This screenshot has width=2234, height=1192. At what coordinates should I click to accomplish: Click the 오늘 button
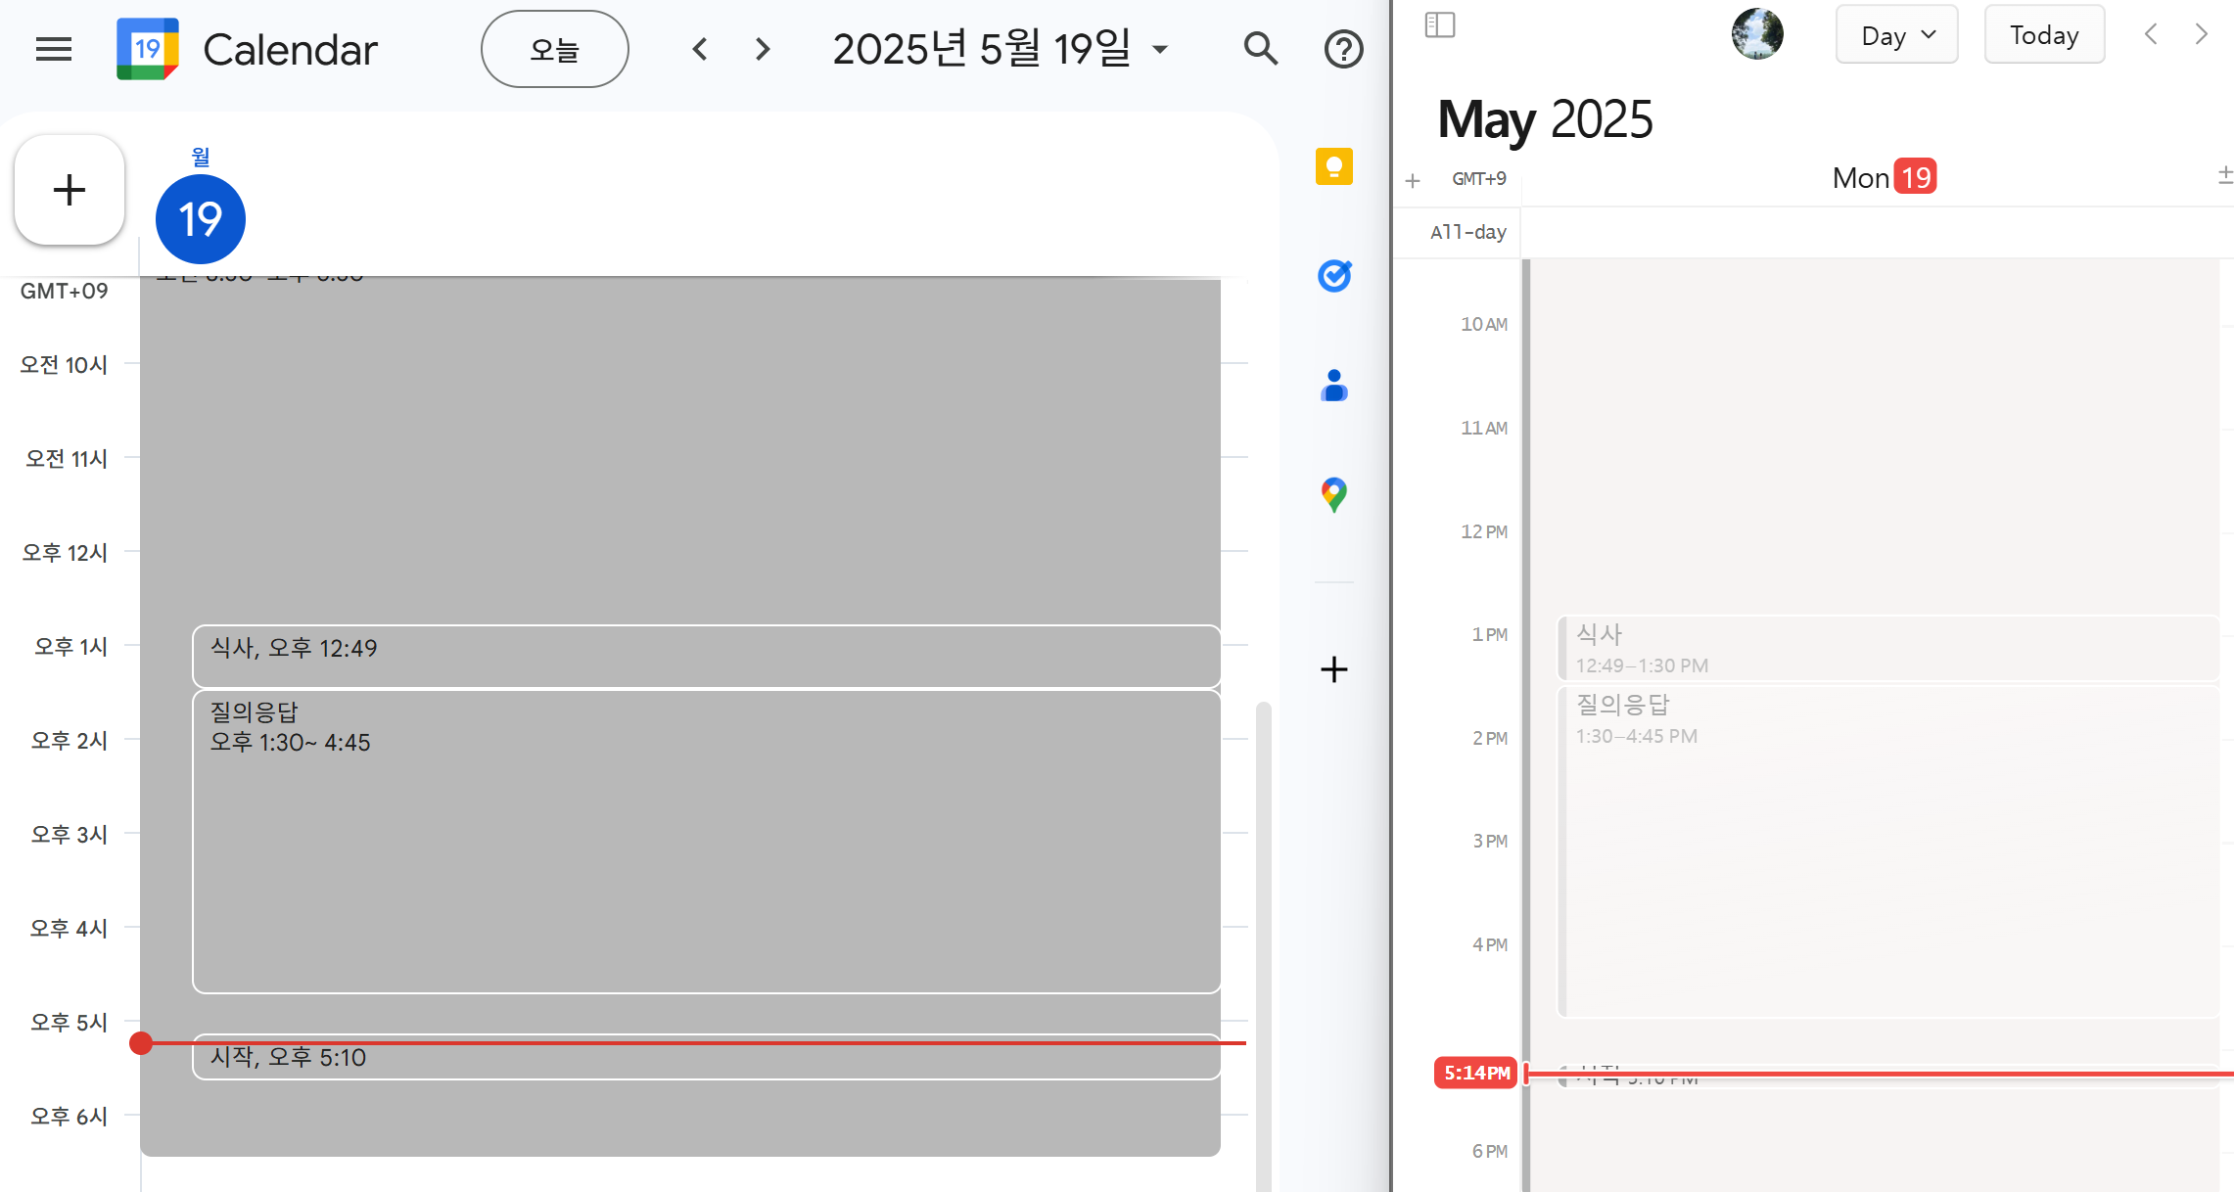coord(554,49)
